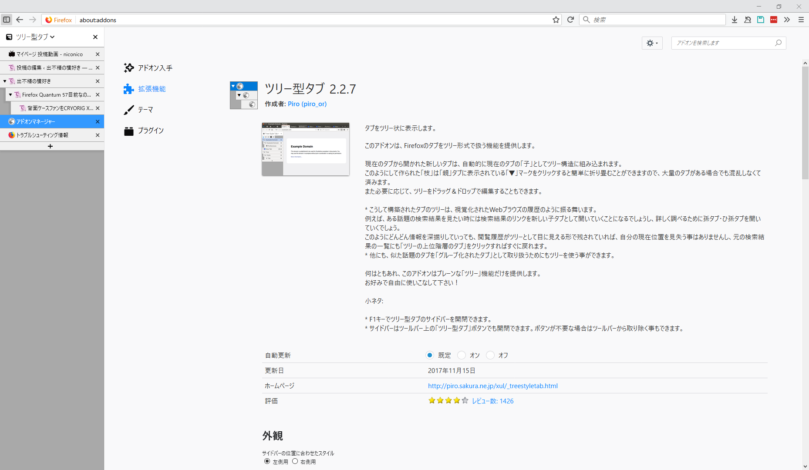The image size is (809, 470).
Task: Open the synced tabs toolbar icon
Action: coord(748,20)
